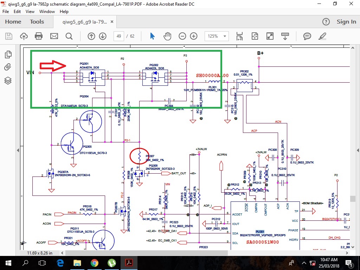Open the Window menu
The height and width of the screenshot is (270, 360).
tap(47, 12)
